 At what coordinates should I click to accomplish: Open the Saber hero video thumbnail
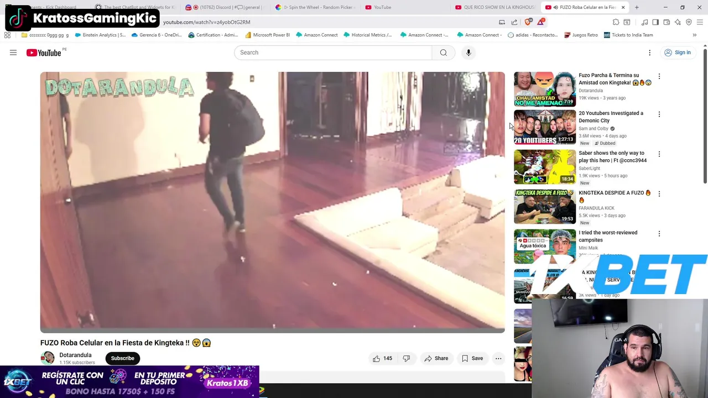tap(545, 167)
